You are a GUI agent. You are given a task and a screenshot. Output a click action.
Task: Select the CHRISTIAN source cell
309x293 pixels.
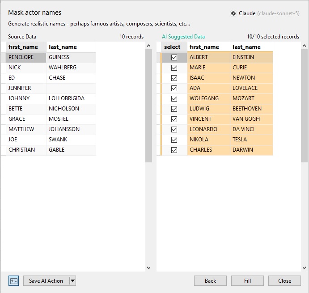tap(26, 150)
